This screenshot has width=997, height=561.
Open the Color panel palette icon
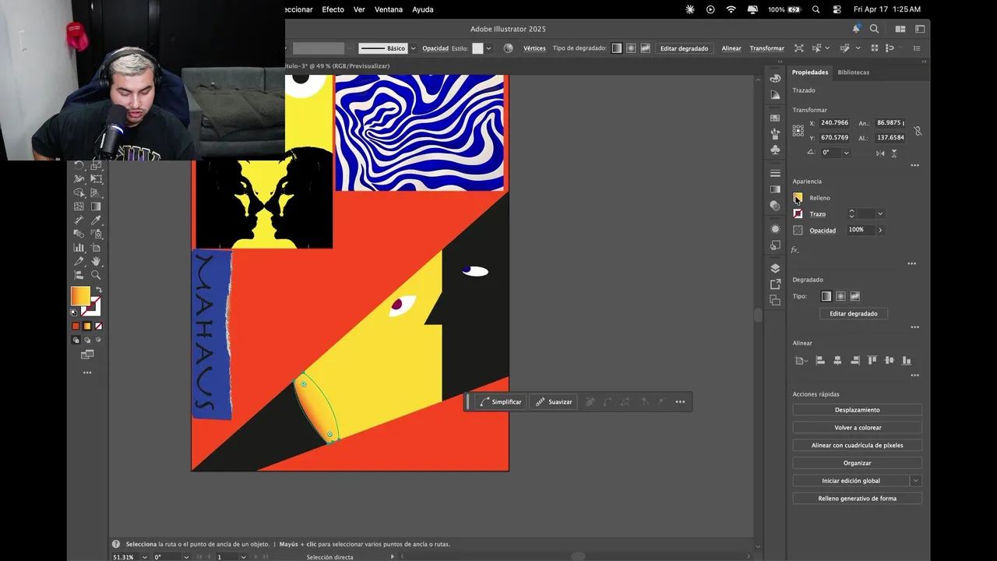tap(775, 79)
